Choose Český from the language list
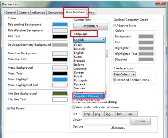 click(89, 45)
